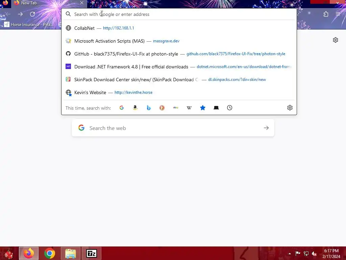346x260 pixels.
Task: Search bookmarks using the blue star icon
Action: click(x=203, y=108)
